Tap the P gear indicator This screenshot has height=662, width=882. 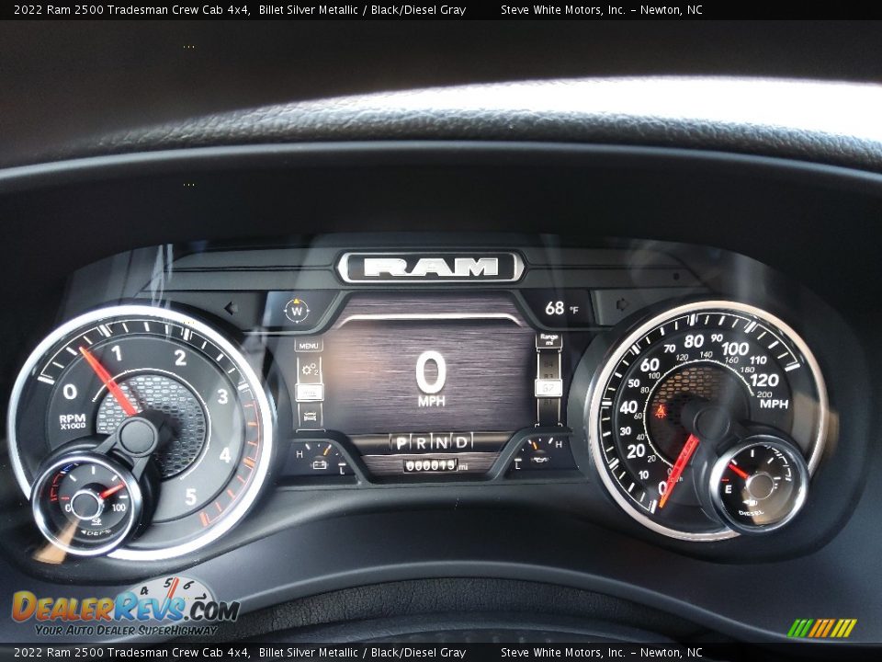click(401, 443)
